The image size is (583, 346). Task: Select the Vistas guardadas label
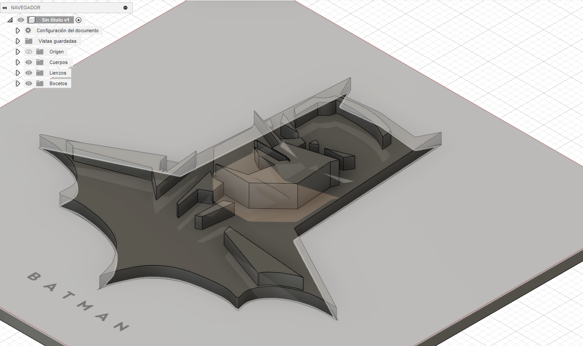[58, 41]
